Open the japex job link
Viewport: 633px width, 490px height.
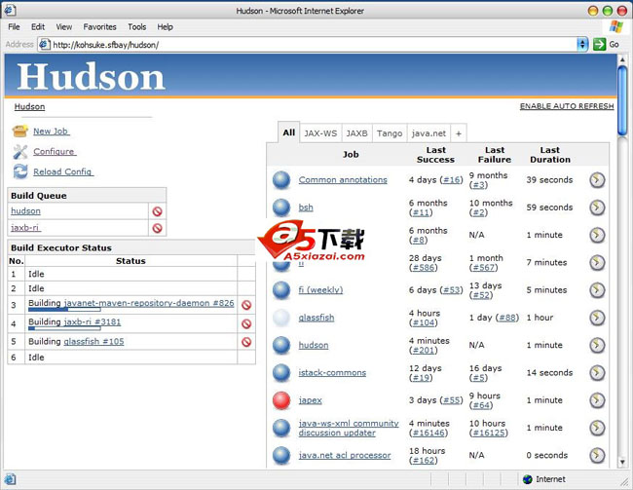point(310,400)
